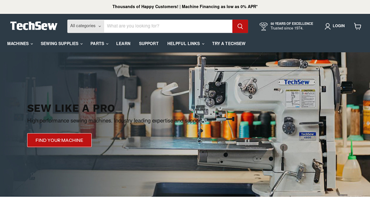
Task: Click the hero sewing machine image
Action: tap(185, 124)
